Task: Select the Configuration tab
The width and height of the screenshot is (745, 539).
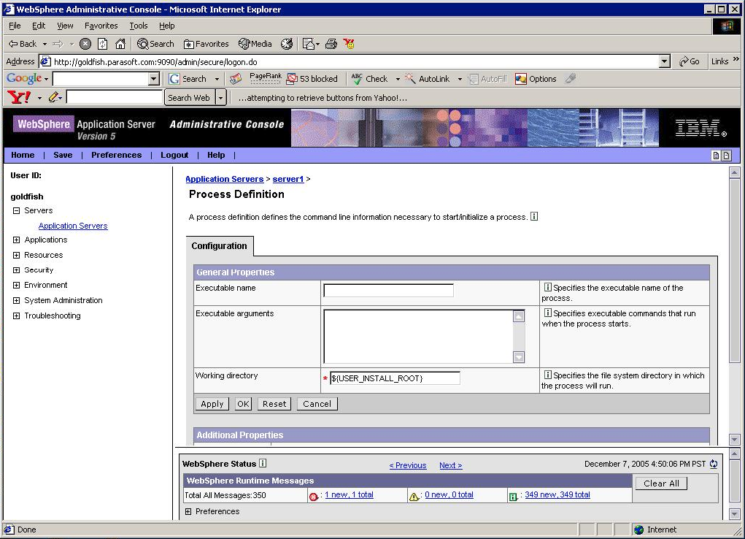Action: pyautogui.click(x=219, y=246)
